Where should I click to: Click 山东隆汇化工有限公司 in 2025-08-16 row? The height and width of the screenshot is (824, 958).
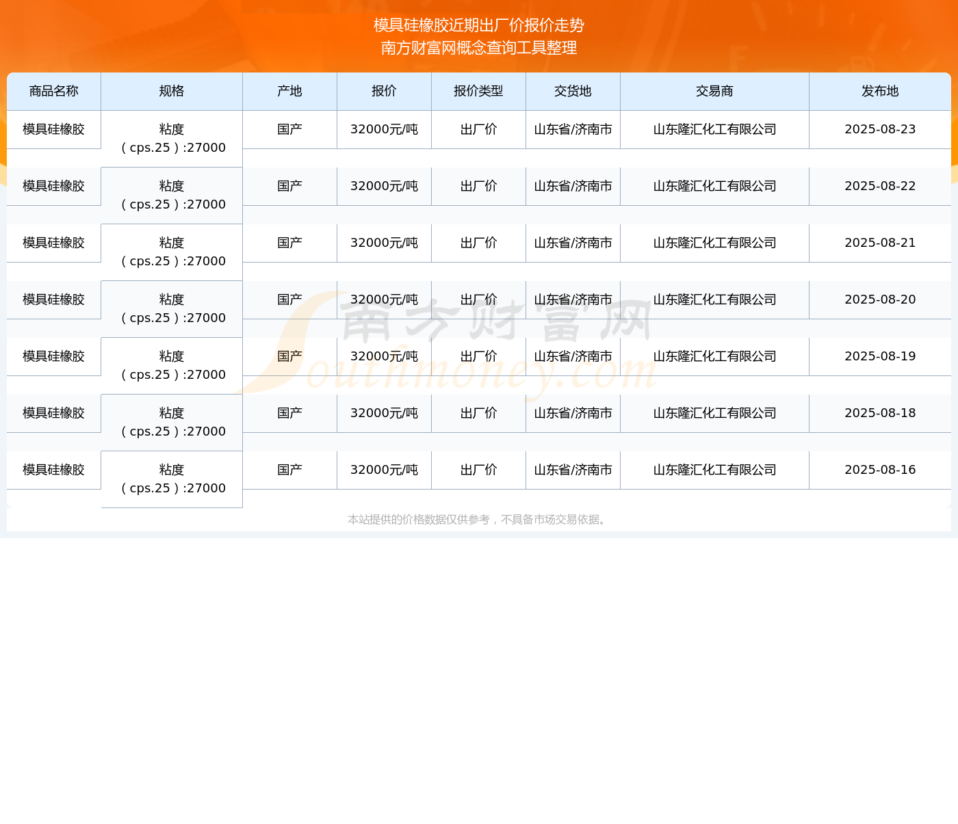(715, 470)
